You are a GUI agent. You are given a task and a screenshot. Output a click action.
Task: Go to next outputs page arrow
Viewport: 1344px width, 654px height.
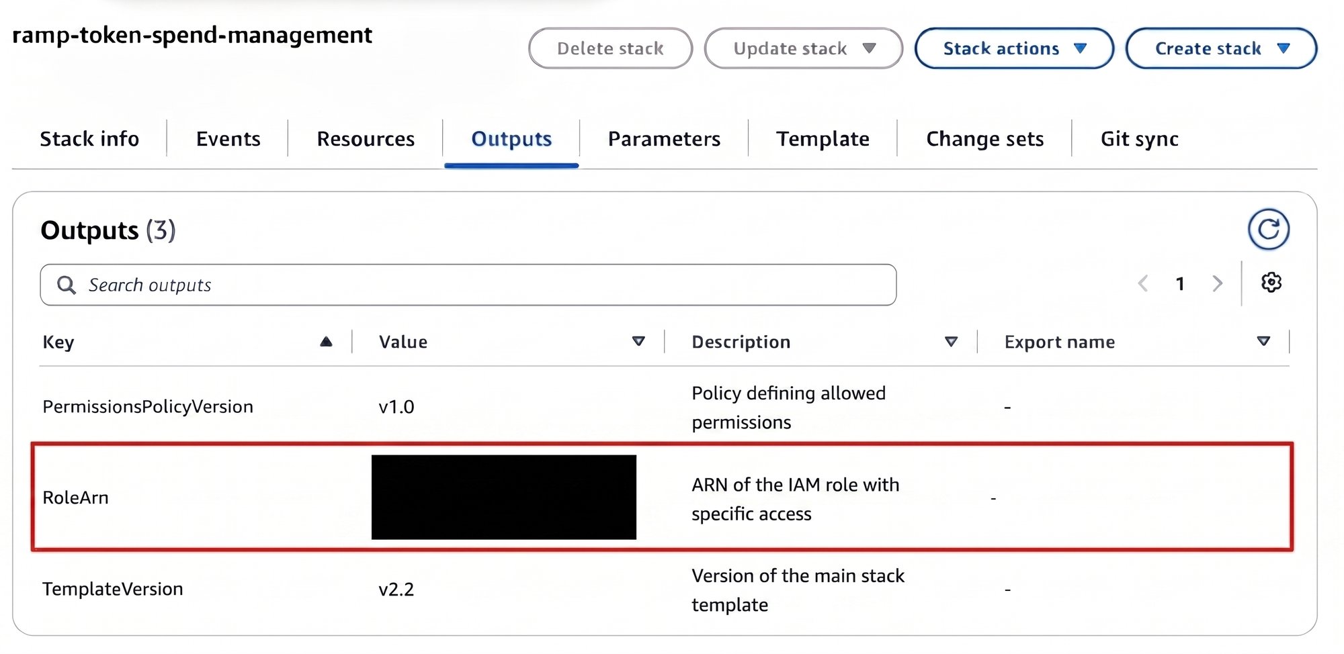(1217, 283)
